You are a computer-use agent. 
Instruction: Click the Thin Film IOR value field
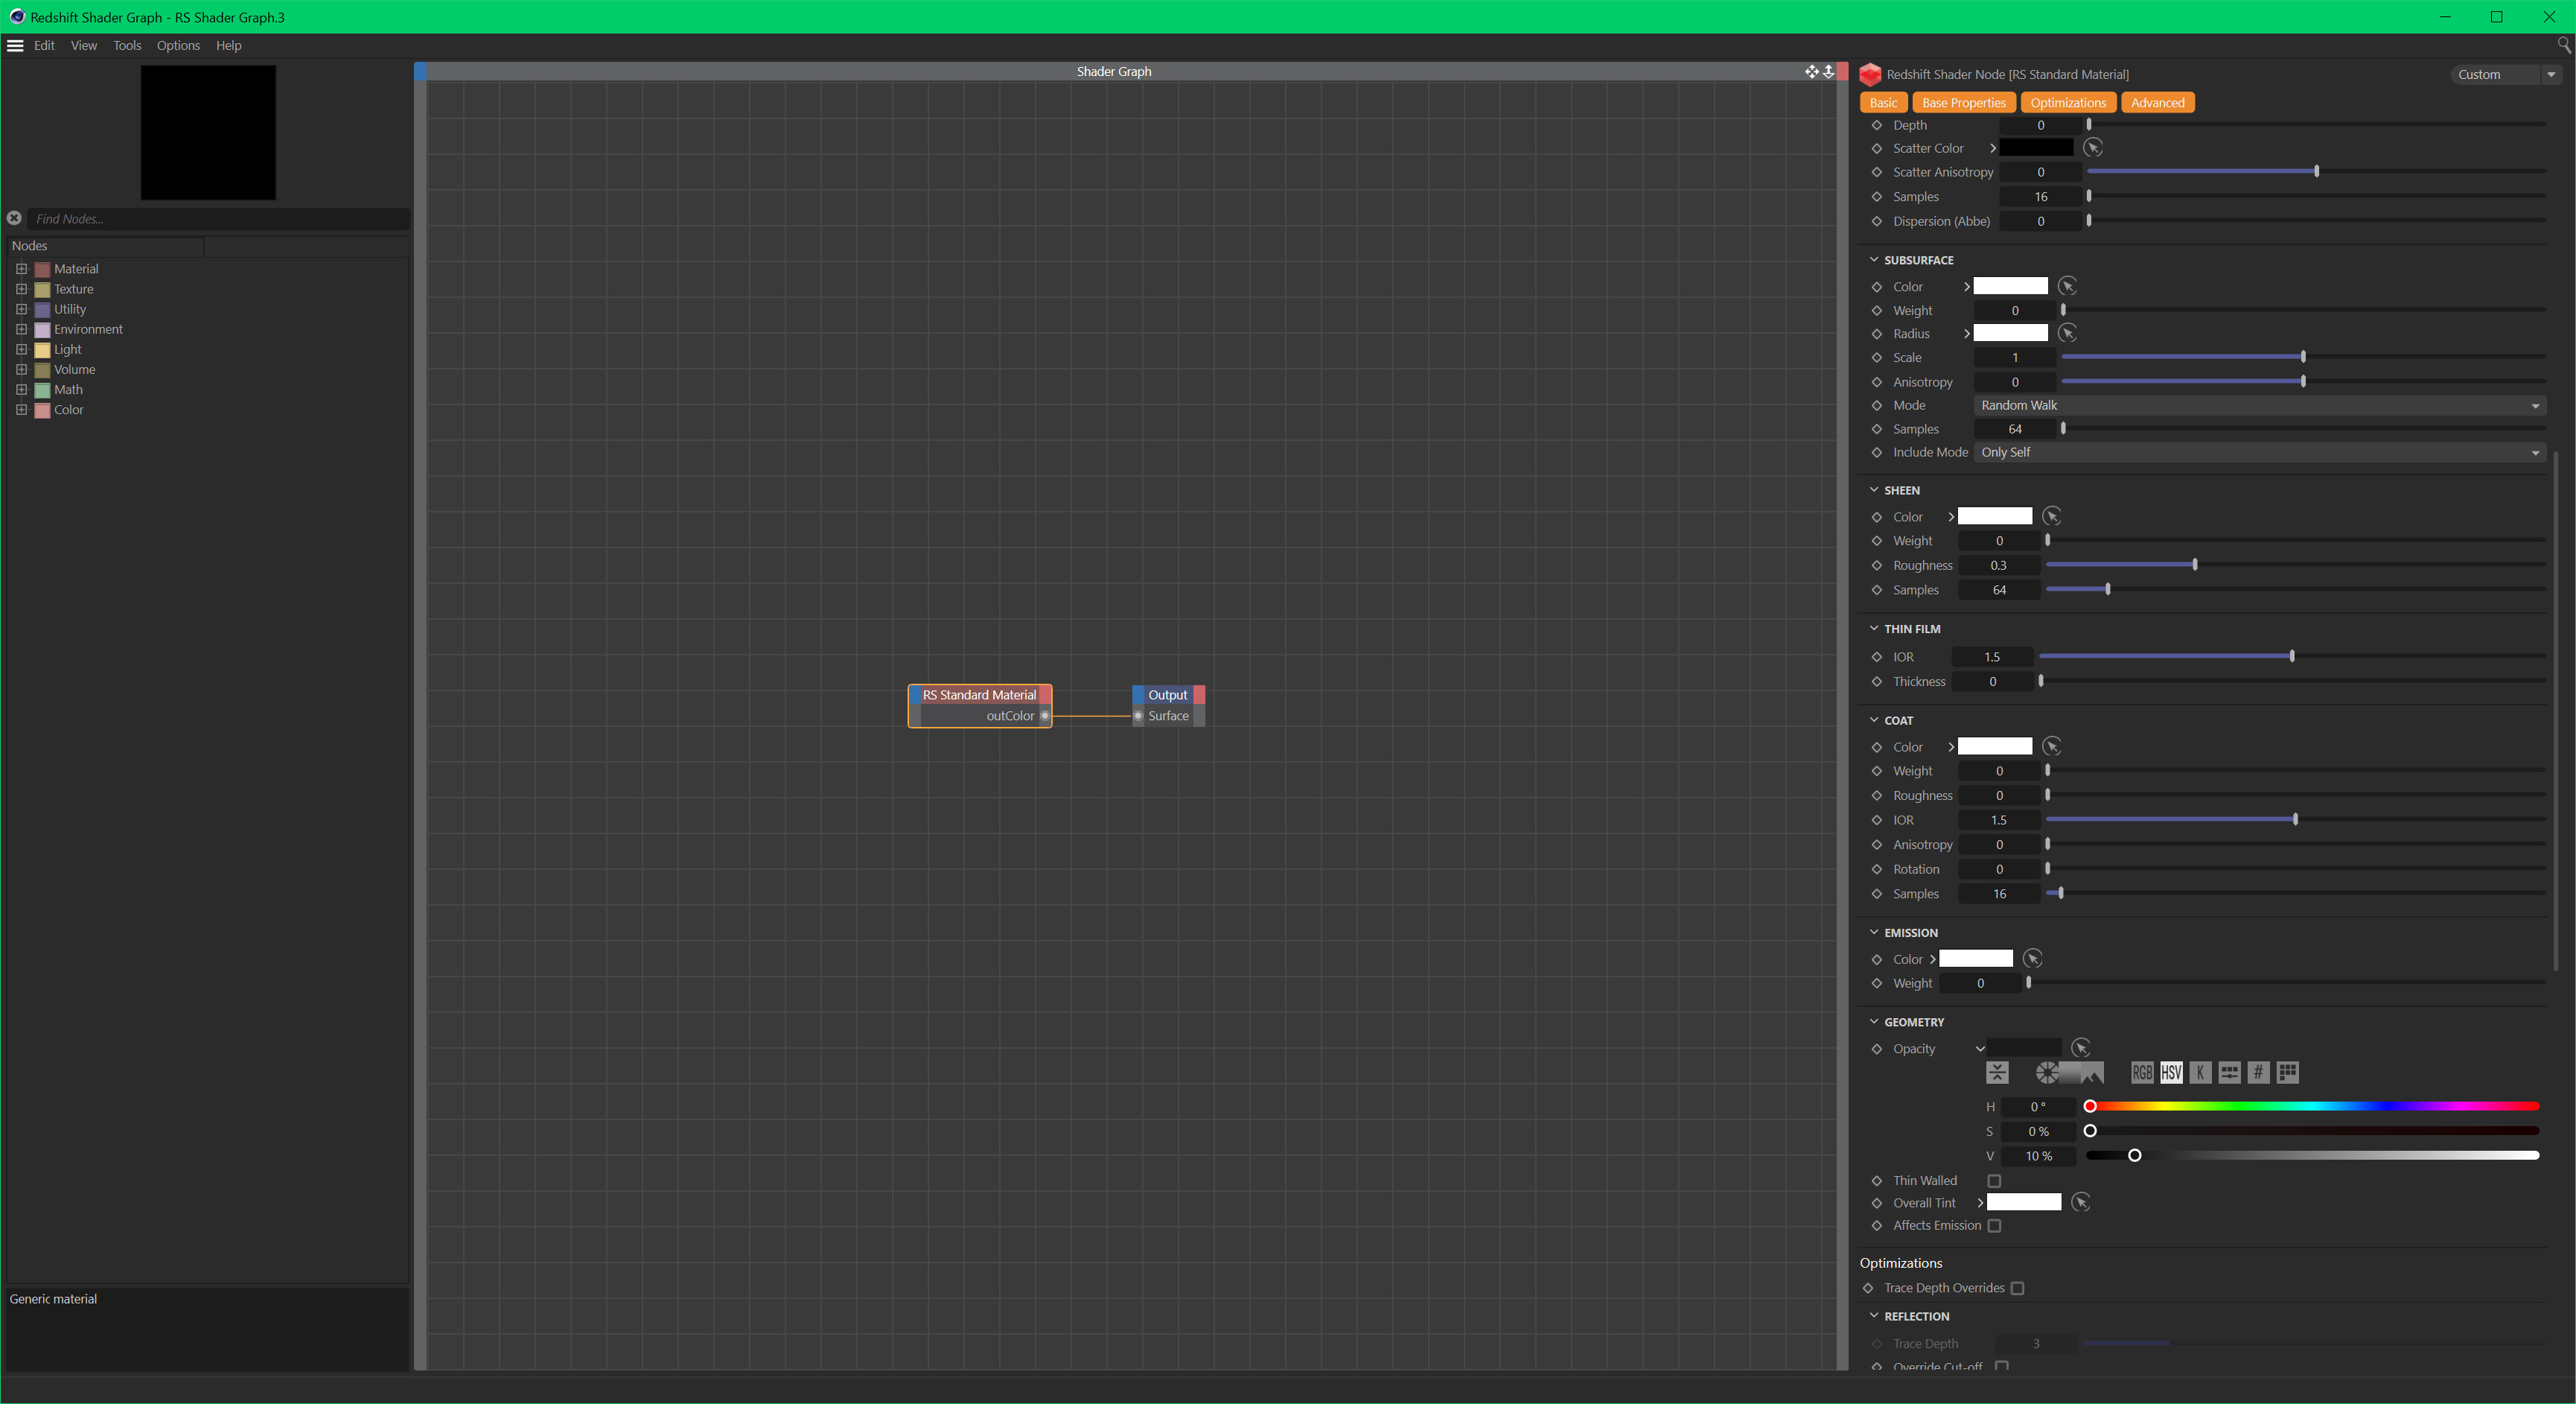tap(1992, 656)
